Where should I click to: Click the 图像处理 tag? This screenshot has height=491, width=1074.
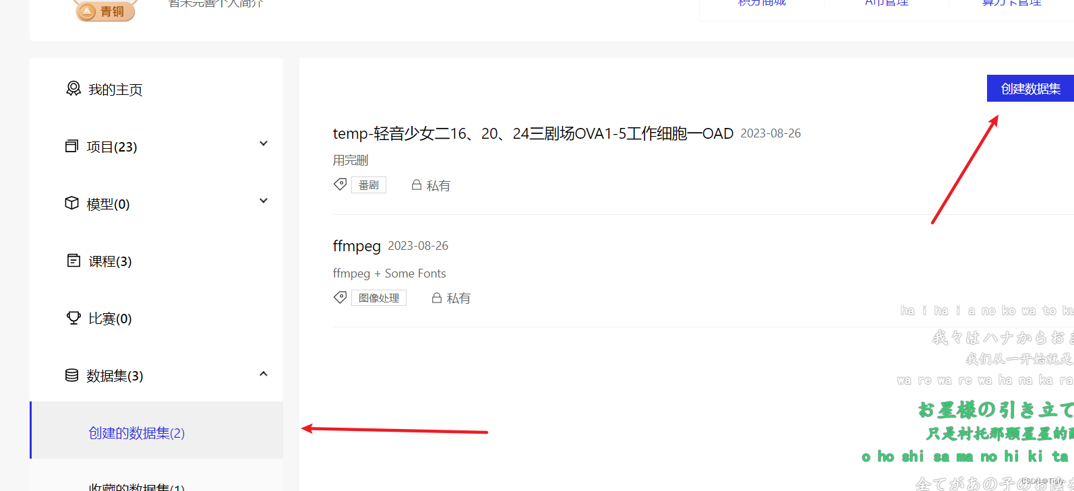[379, 297]
